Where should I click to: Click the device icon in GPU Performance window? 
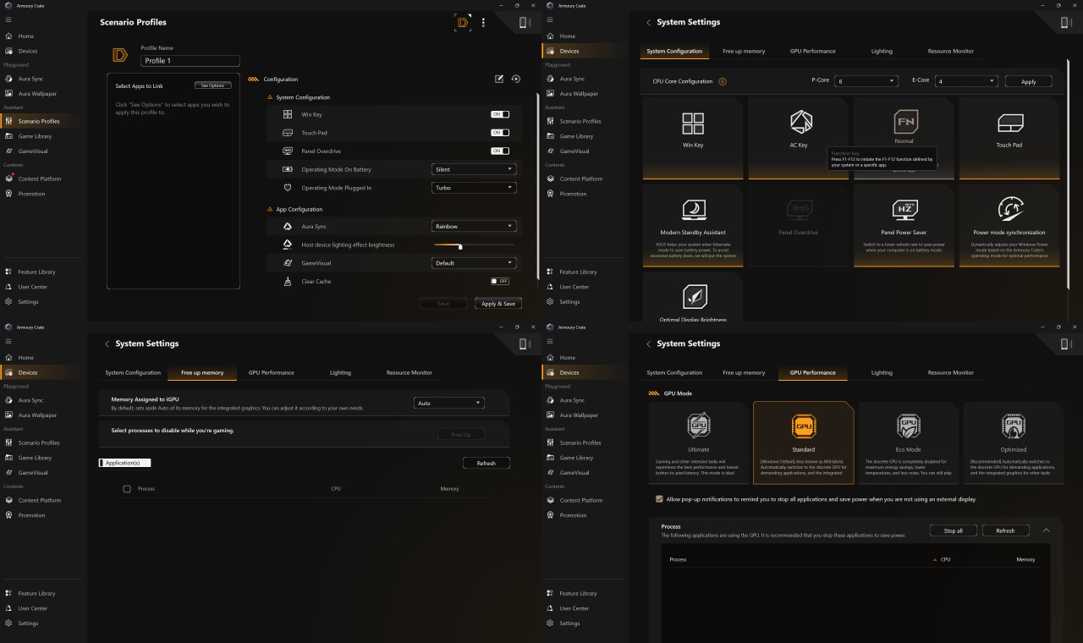pos(1065,343)
